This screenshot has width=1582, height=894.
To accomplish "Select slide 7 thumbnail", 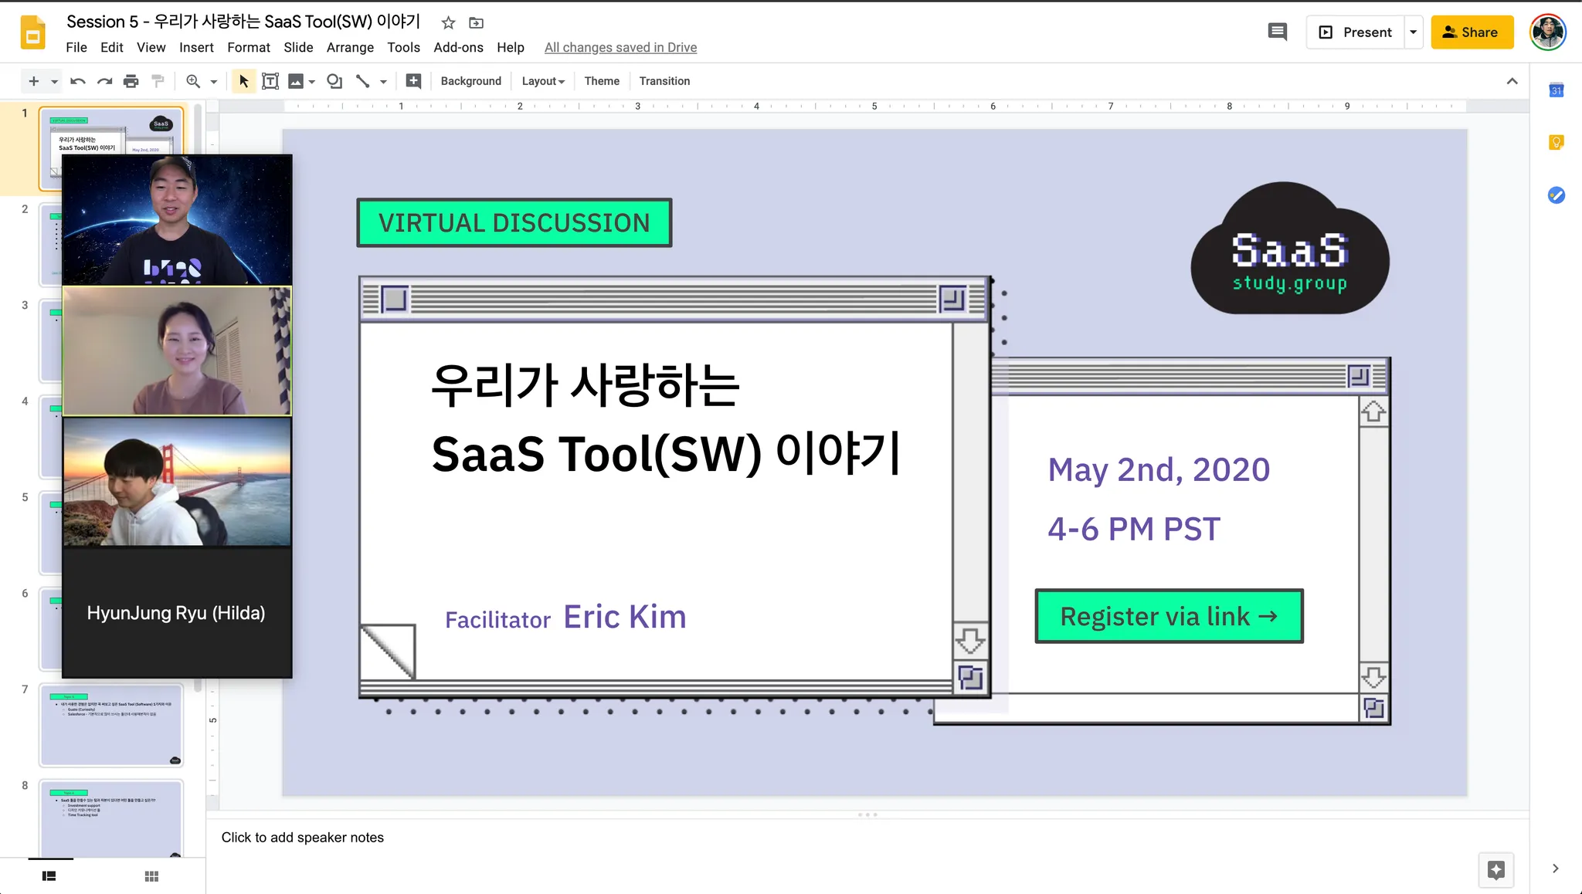I will (111, 724).
